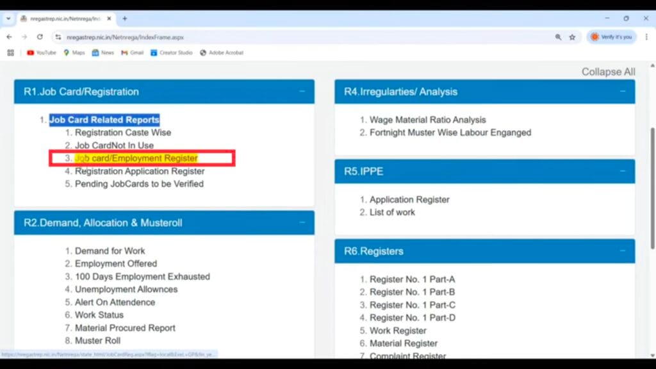The width and height of the screenshot is (656, 369).
Task: Reload the page with refresh icon
Action: tap(40, 37)
